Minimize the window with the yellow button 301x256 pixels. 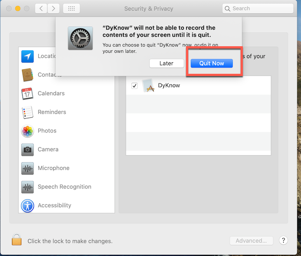18,8
